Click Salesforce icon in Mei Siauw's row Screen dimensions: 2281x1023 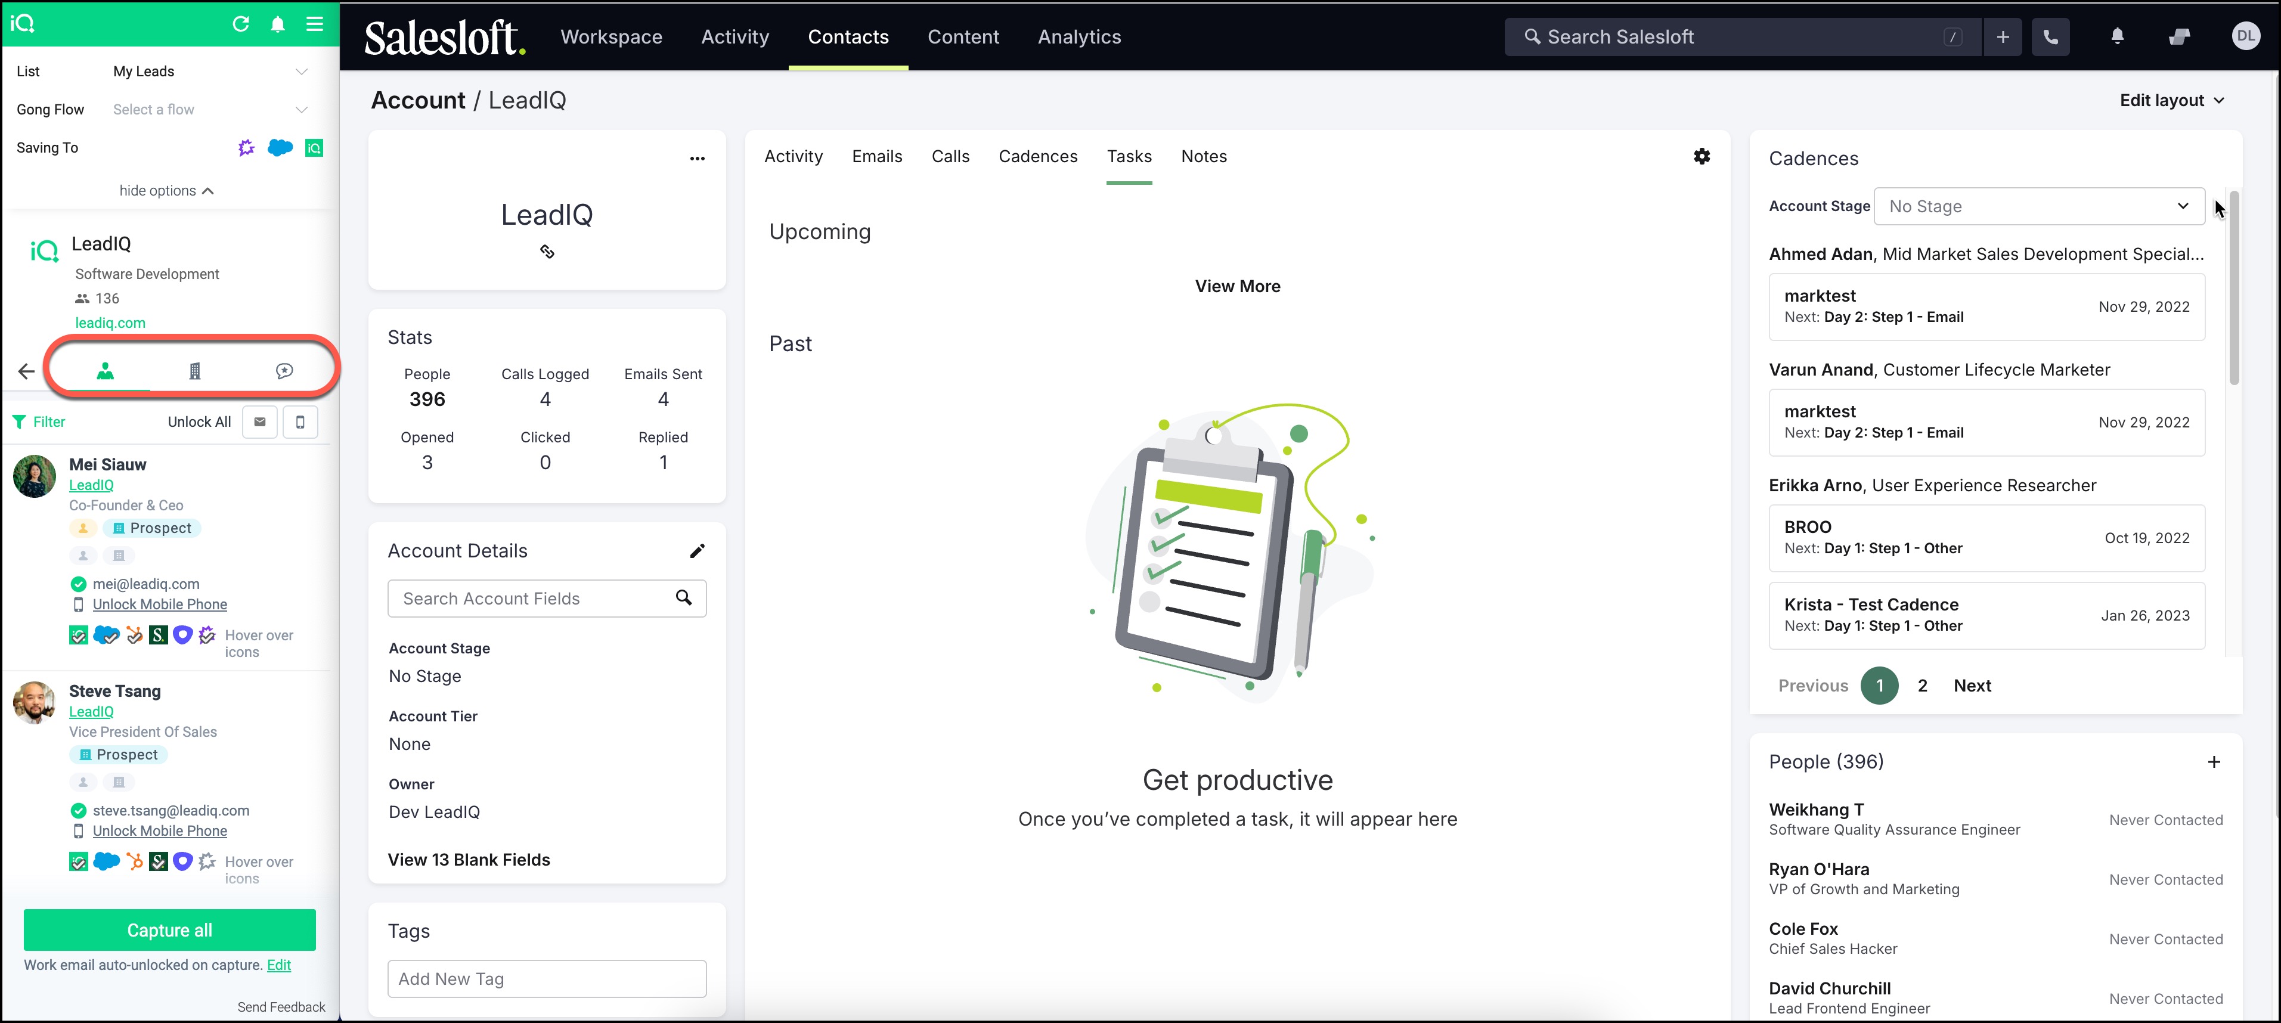click(x=106, y=635)
